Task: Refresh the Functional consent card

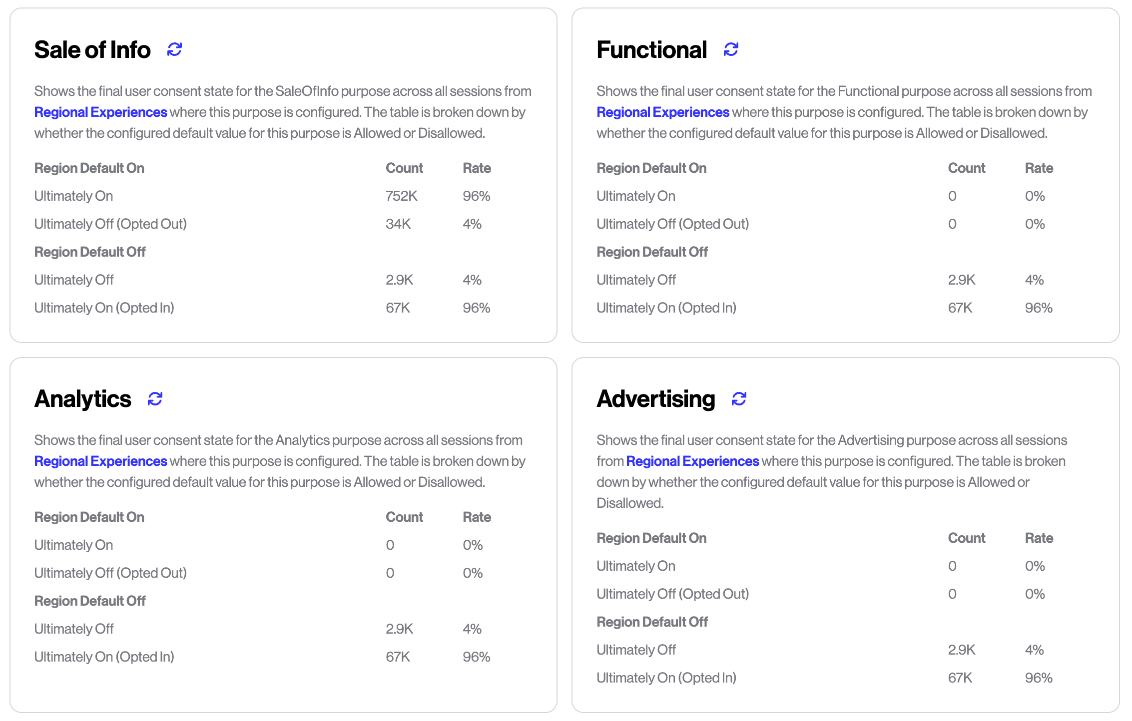Action: pyautogui.click(x=731, y=49)
